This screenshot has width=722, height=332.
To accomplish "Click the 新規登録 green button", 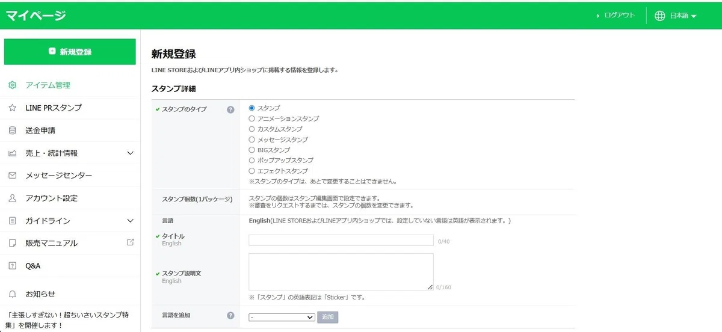I will [x=70, y=52].
